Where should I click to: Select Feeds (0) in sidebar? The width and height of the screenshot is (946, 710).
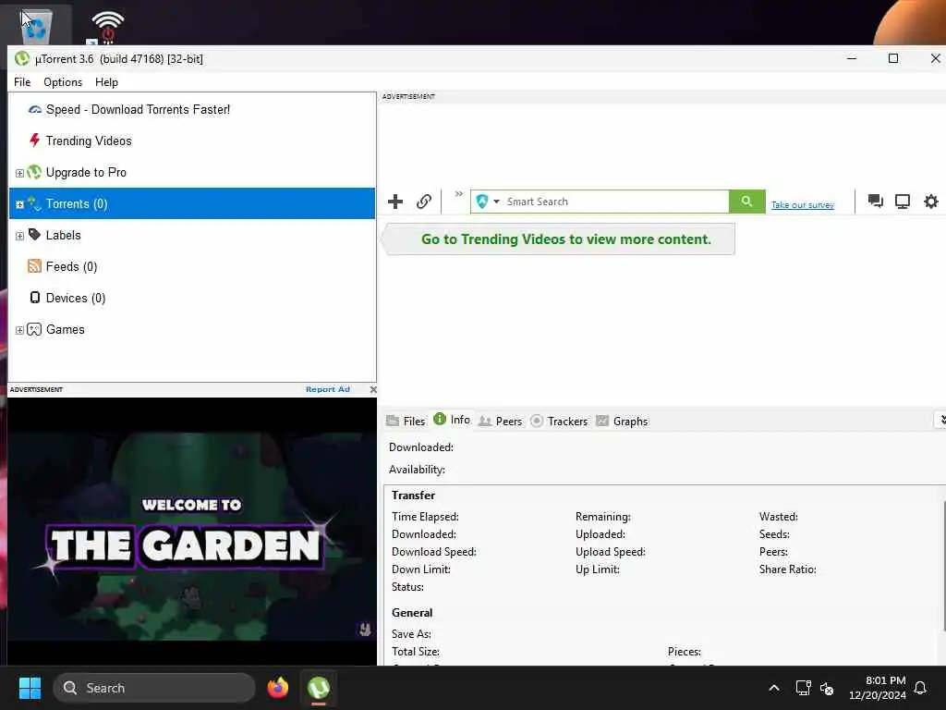(71, 266)
